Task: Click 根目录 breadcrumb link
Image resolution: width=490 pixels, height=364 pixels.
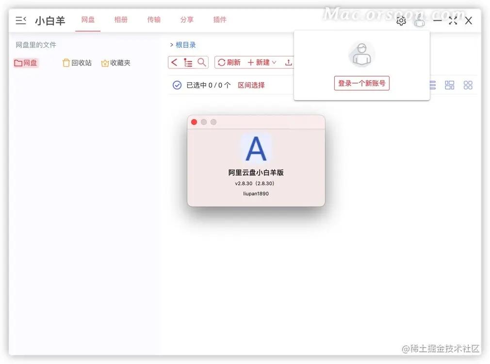Action: tap(186, 45)
